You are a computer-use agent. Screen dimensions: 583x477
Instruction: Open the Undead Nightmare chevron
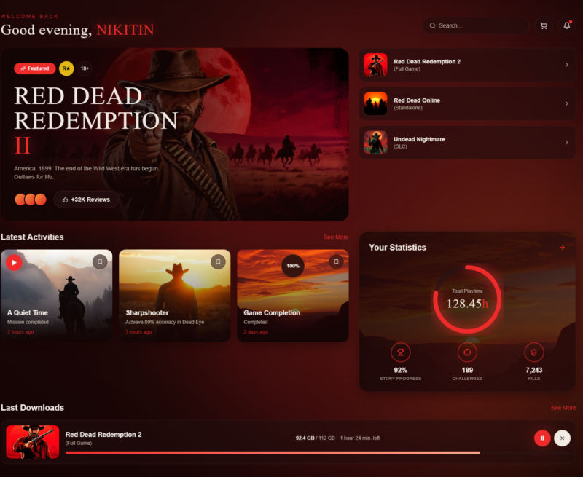point(567,143)
